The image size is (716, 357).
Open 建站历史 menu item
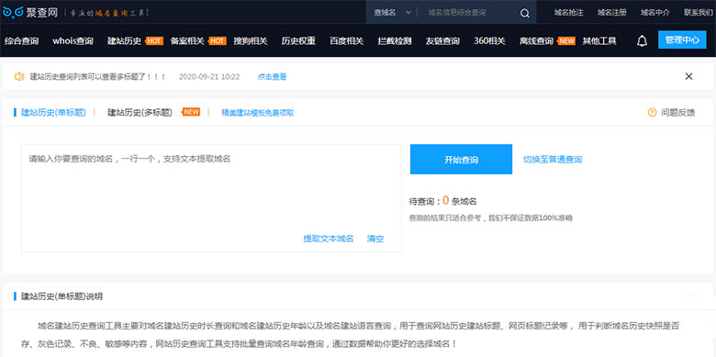tap(124, 41)
